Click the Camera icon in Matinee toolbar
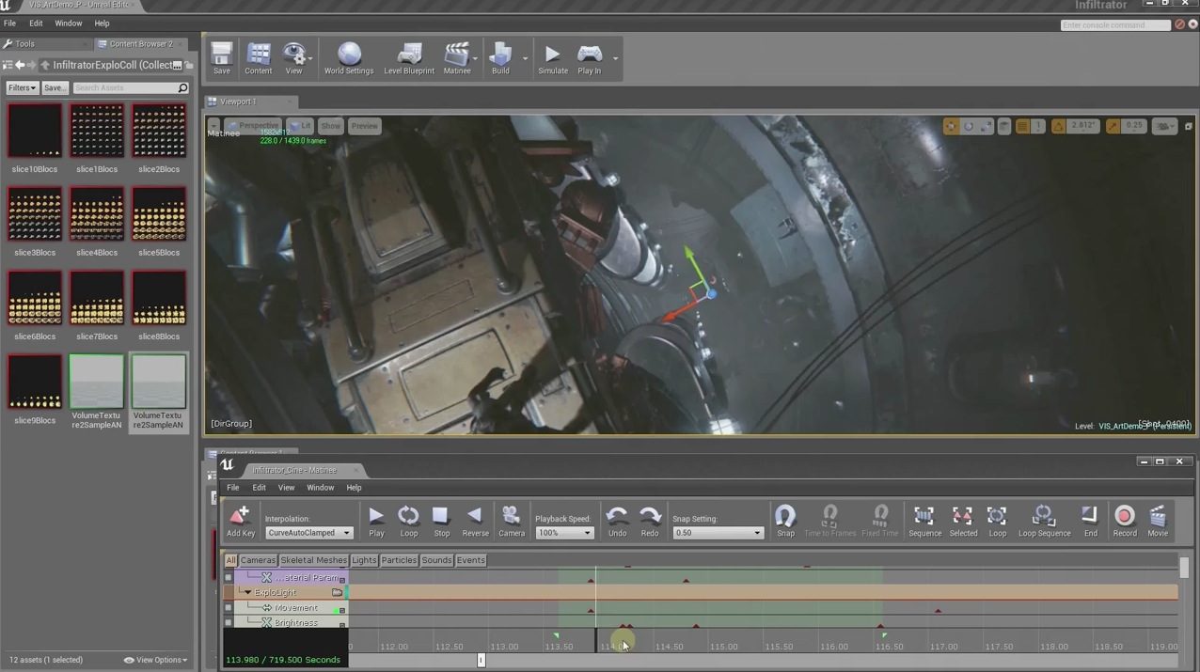 click(512, 521)
